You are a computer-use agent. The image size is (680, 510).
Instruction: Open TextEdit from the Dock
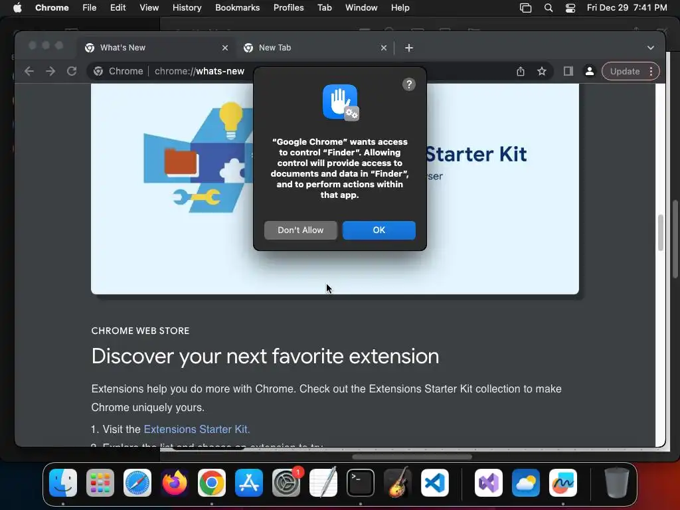[x=323, y=483]
